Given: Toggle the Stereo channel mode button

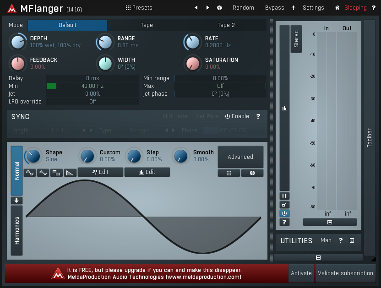Looking at the screenshot, I should (296, 39).
